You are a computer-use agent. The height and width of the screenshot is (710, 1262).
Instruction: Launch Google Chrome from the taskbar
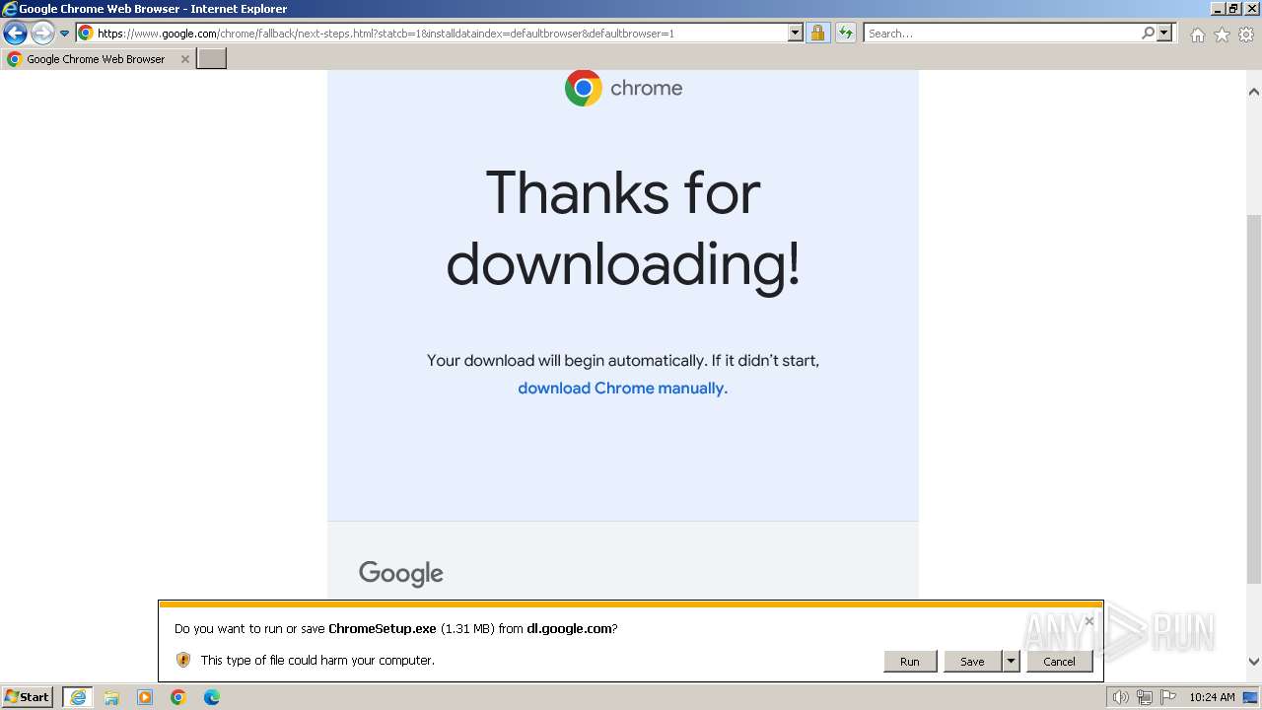click(178, 697)
